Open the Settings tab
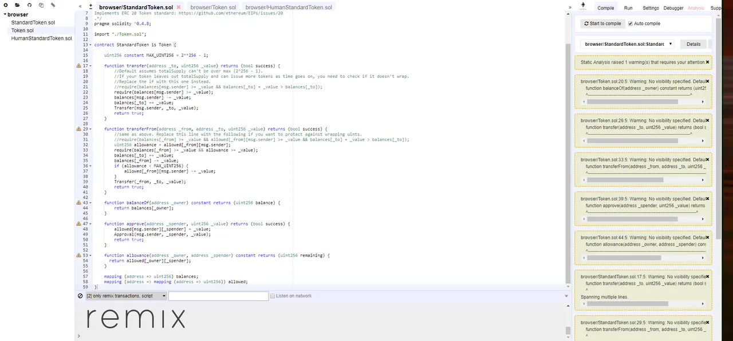The height and width of the screenshot is (341, 733). click(x=651, y=8)
